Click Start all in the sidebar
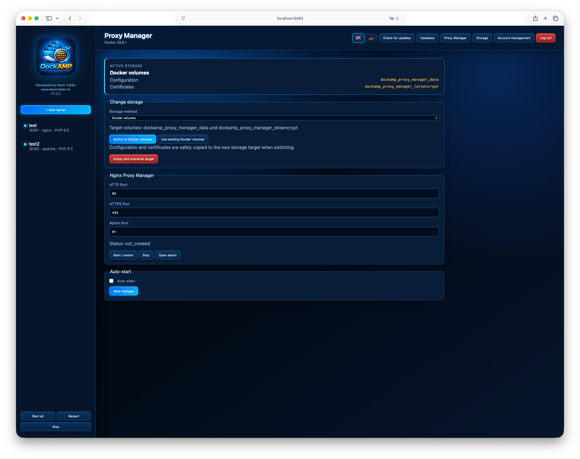The width and height of the screenshot is (580, 459). tap(38, 416)
